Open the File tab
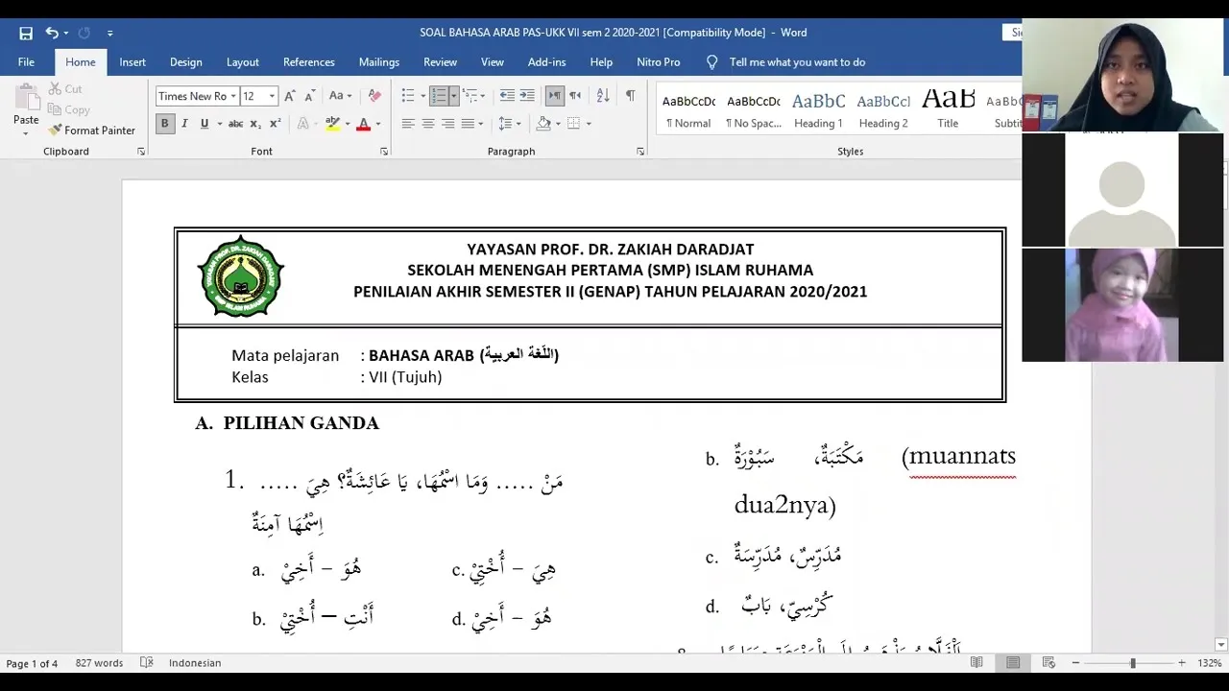Viewport: 1229px width, 691px height. 26,61
